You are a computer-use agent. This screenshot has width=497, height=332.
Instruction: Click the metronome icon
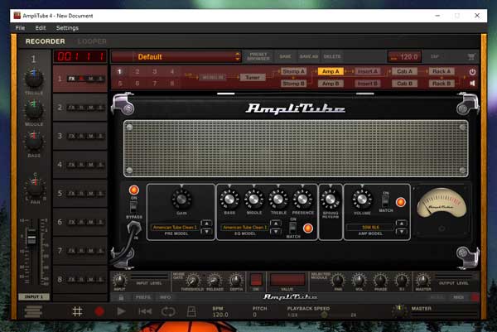tap(191, 312)
